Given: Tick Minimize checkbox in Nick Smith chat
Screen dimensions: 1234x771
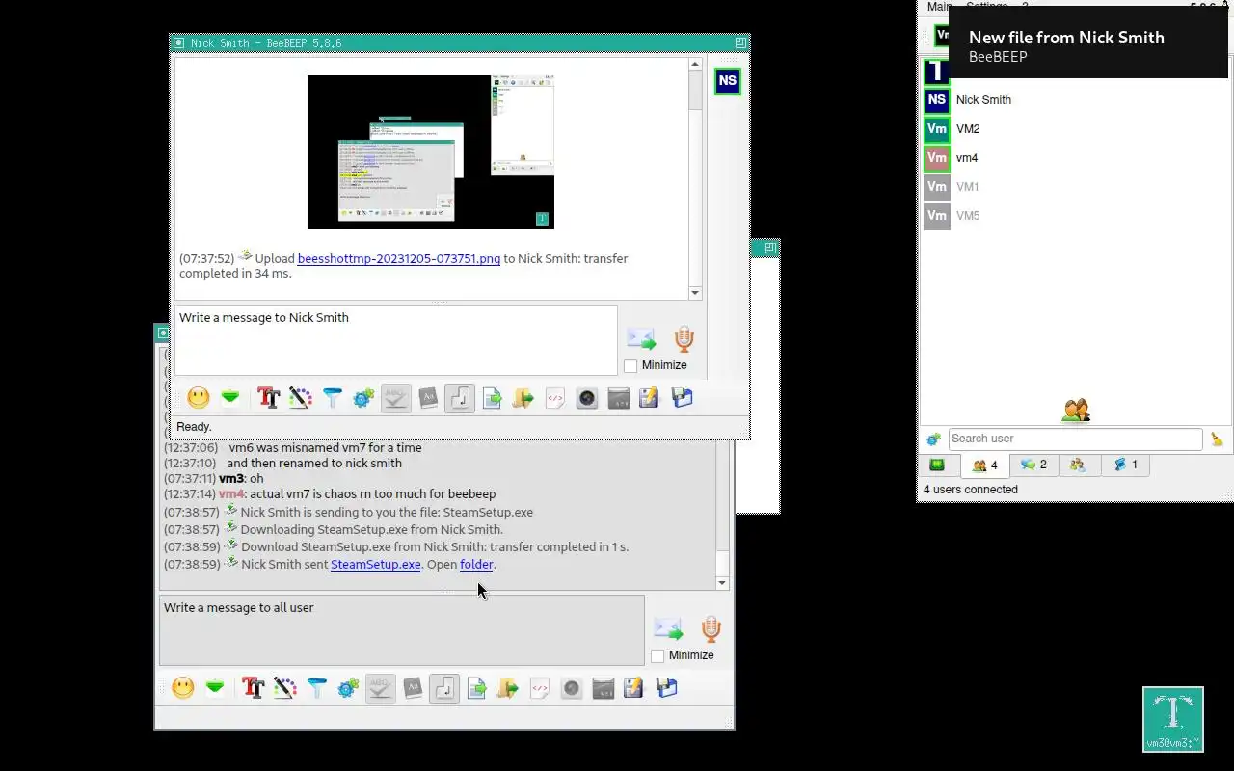Looking at the screenshot, I should [x=630, y=366].
